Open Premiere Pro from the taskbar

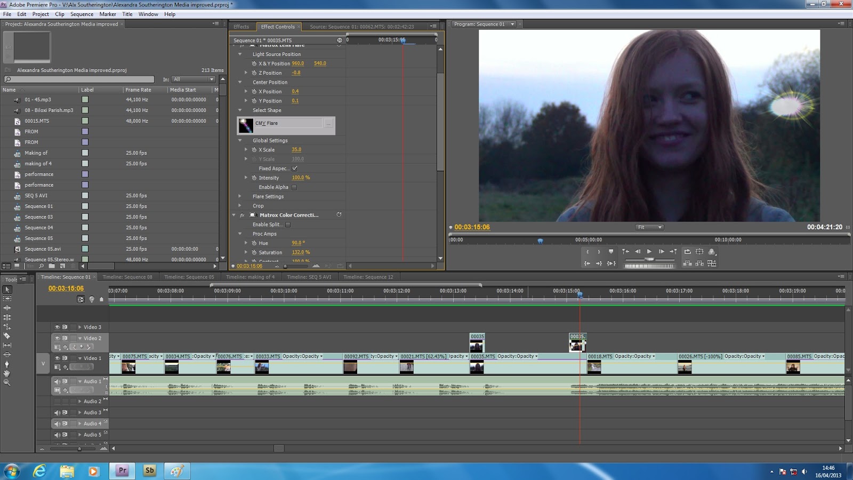coord(122,470)
